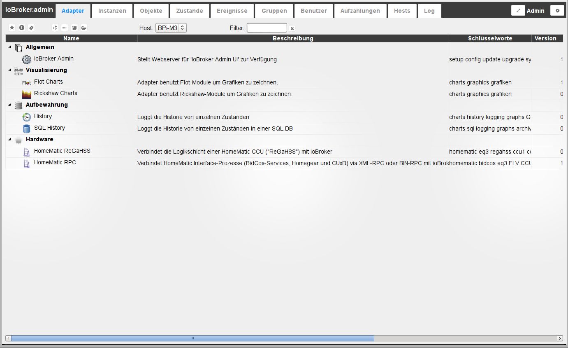Clear the filter with the x button
568x348 pixels.
coord(292,28)
